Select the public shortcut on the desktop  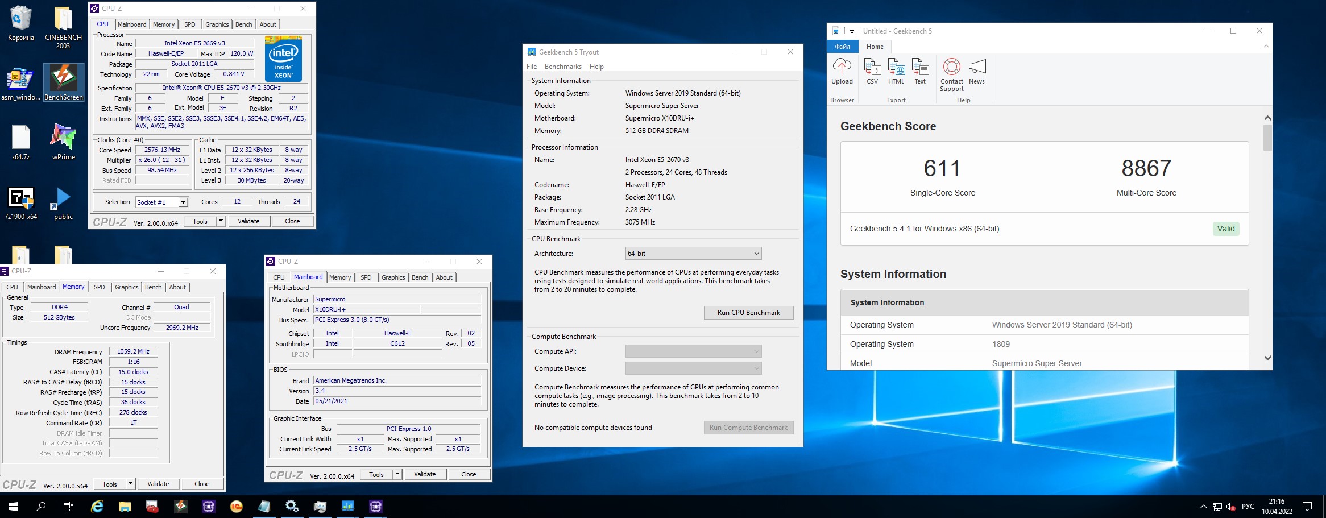pos(64,204)
